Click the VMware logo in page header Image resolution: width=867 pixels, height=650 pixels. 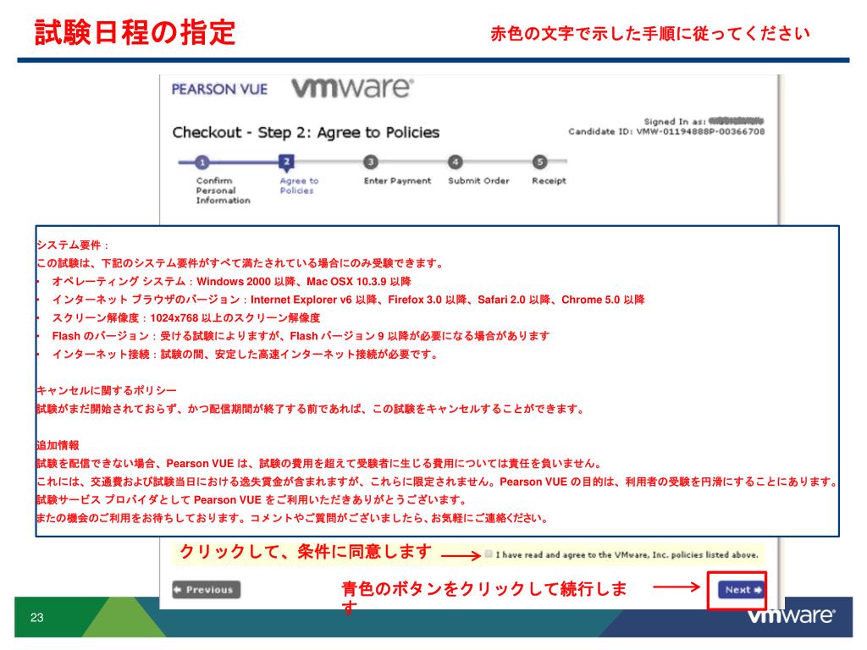click(353, 88)
